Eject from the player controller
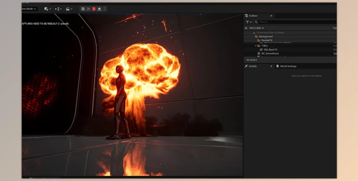Viewport: 358px width, 181px height. point(100,9)
